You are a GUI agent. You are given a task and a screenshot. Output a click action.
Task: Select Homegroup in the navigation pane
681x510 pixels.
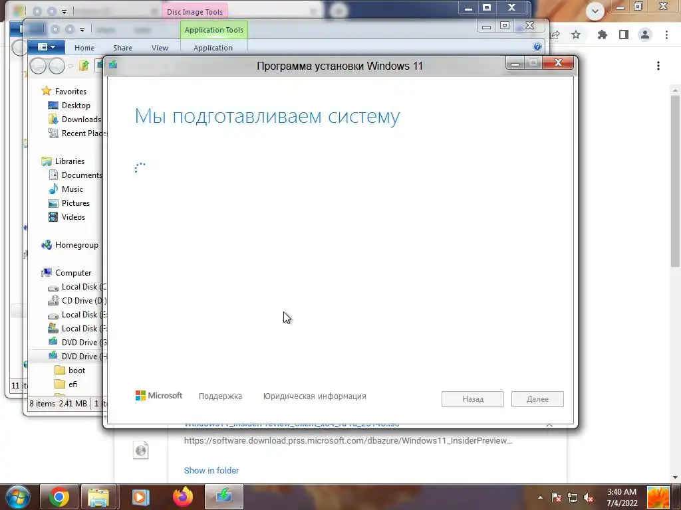pos(76,245)
